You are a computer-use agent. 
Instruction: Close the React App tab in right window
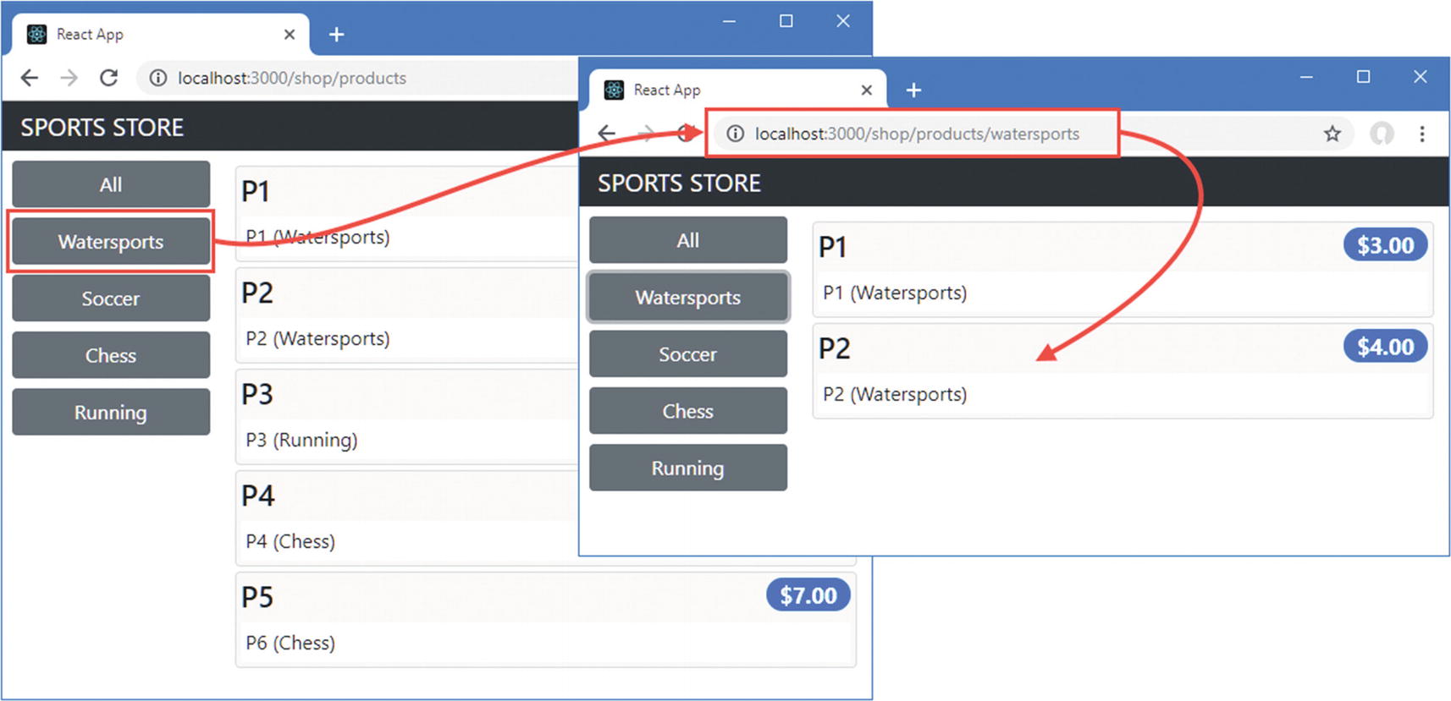tap(866, 90)
